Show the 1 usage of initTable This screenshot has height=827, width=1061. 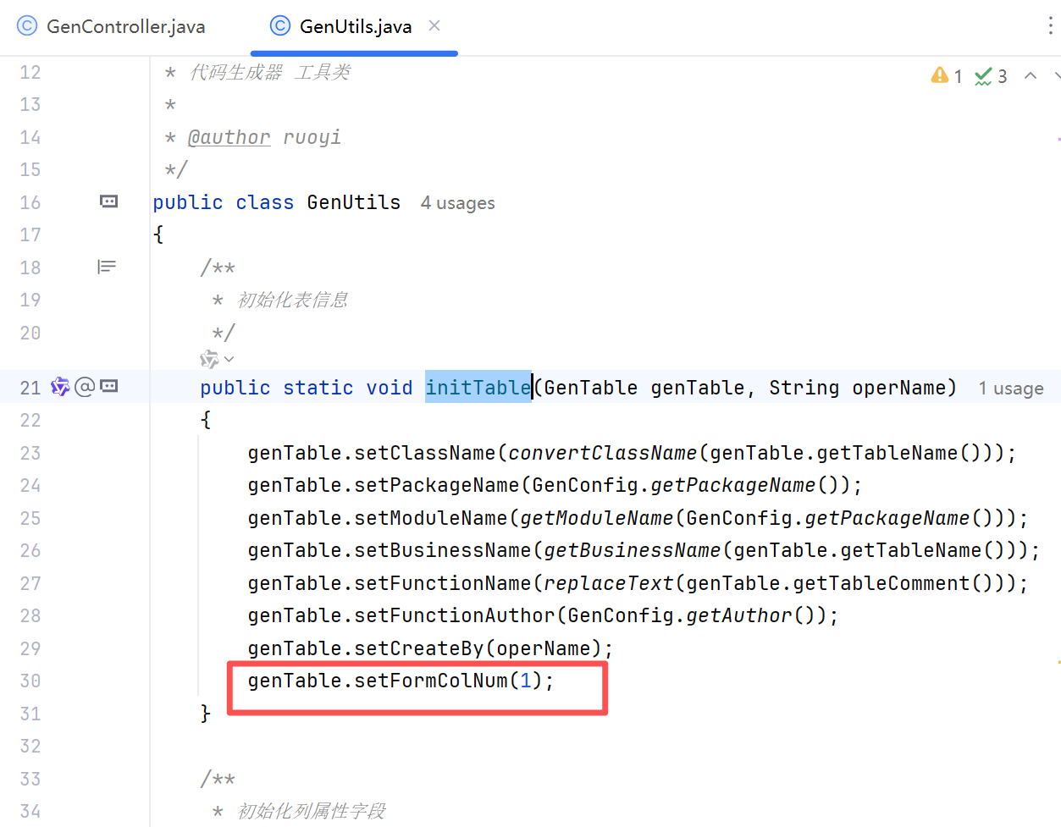1011,389
